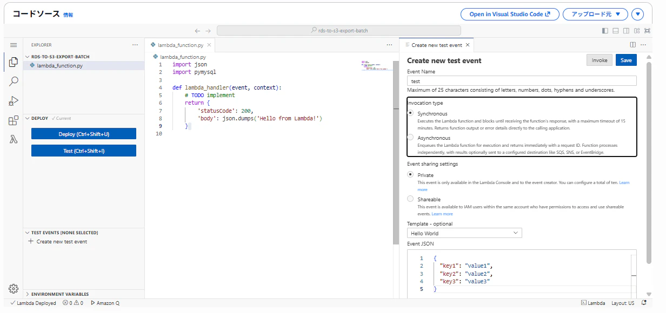This screenshot has height=313, width=666.
Task: Open the Lambda status item at the right
Action: pos(593,303)
